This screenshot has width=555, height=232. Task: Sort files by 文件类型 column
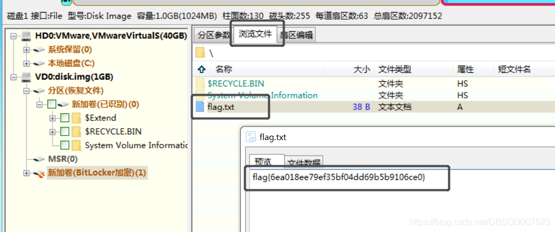click(395, 69)
